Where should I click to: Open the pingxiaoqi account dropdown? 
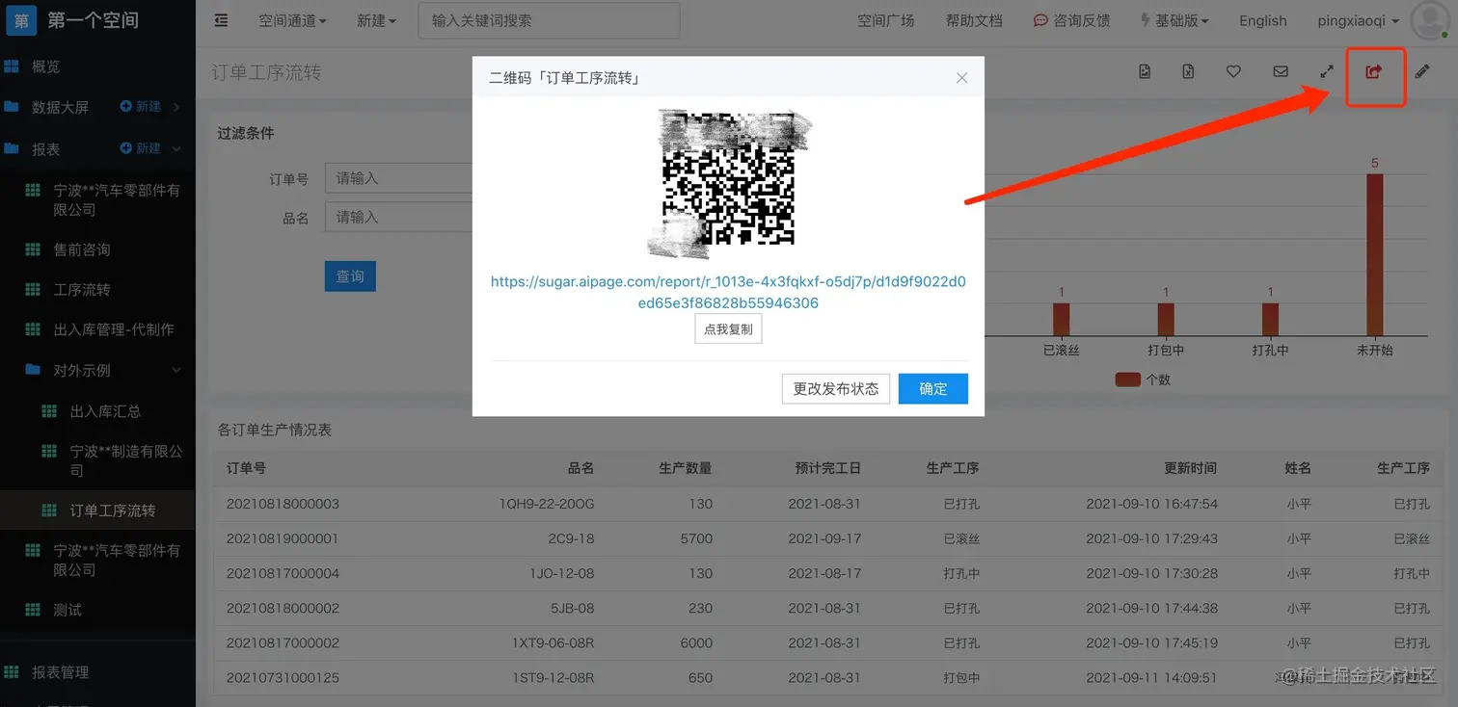point(1360,20)
